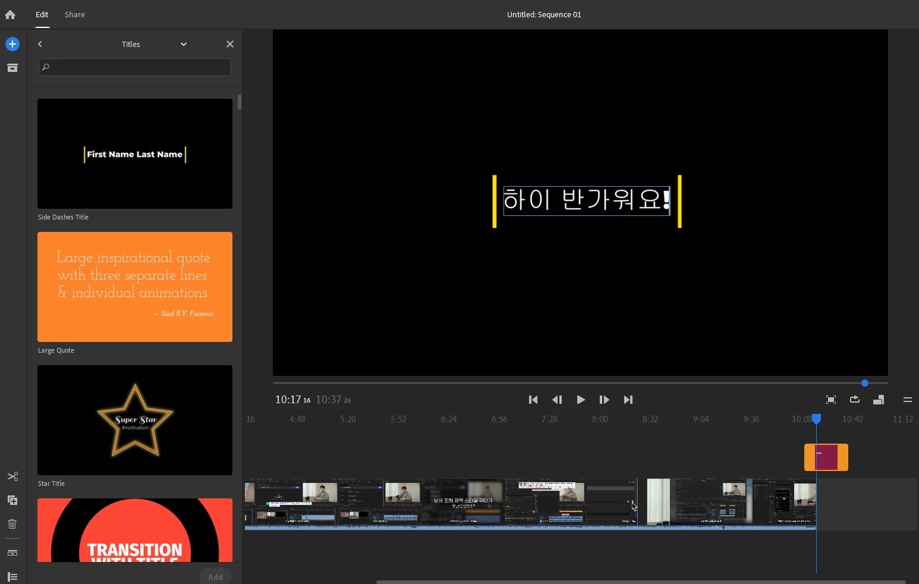Image resolution: width=919 pixels, height=584 pixels.
Task: Click the track controls icon
Action: [12, 552]
